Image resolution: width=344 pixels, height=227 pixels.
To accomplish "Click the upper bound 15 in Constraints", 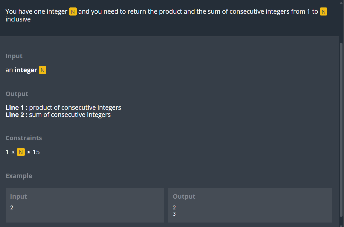I will 36,152.
